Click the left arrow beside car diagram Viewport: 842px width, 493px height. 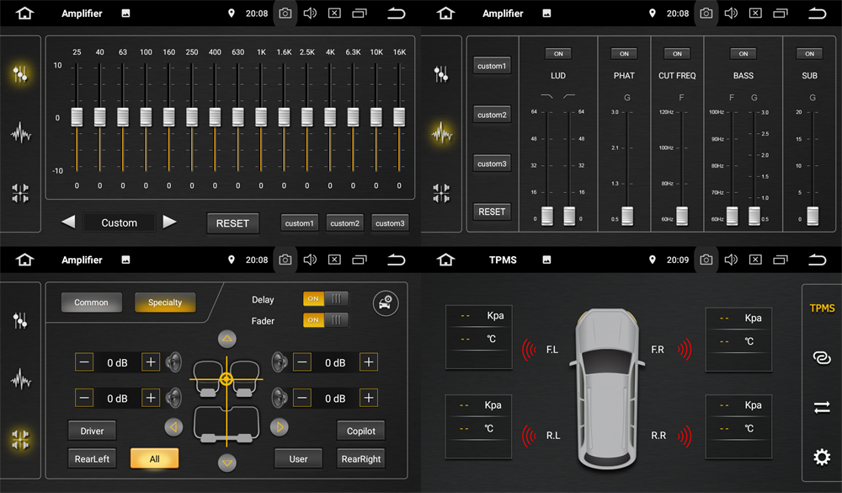(173, 427)
